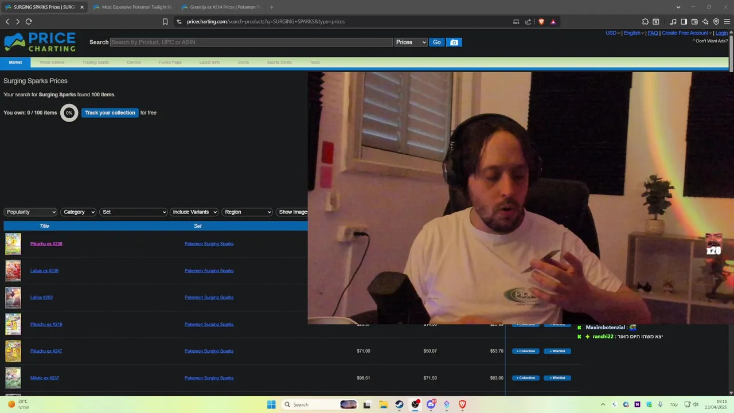Open the Comics menu tab
This screenshot has width=734, height=413.
pos(134,62)
